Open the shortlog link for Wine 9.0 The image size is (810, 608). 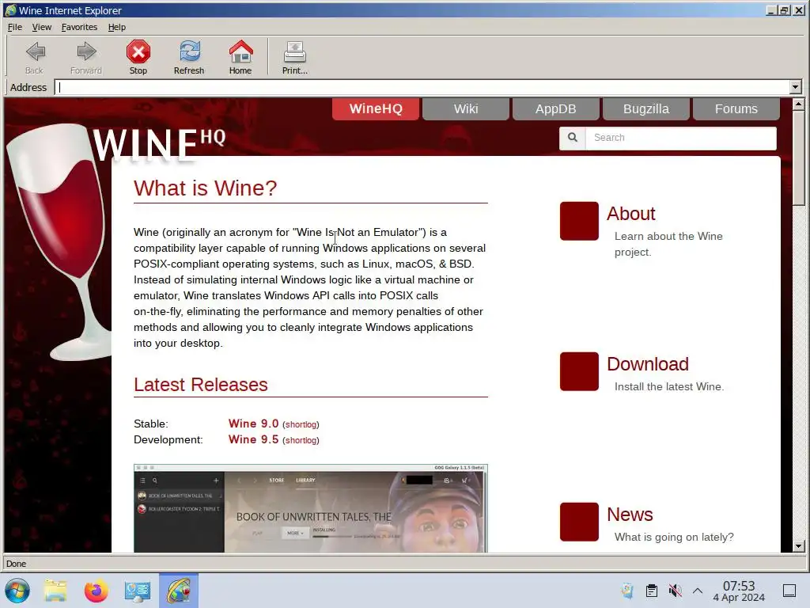click(301, 424)
